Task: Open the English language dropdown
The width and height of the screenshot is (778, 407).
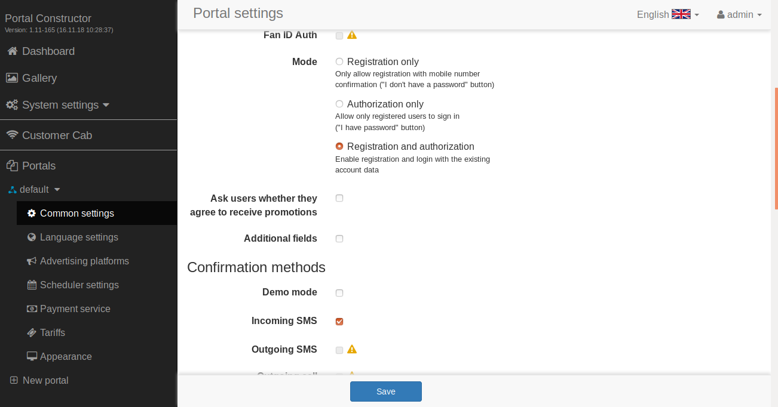Action: click(667, 14)
